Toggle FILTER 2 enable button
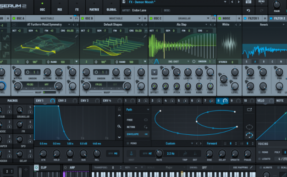287x177 pixels. point(271,18)
